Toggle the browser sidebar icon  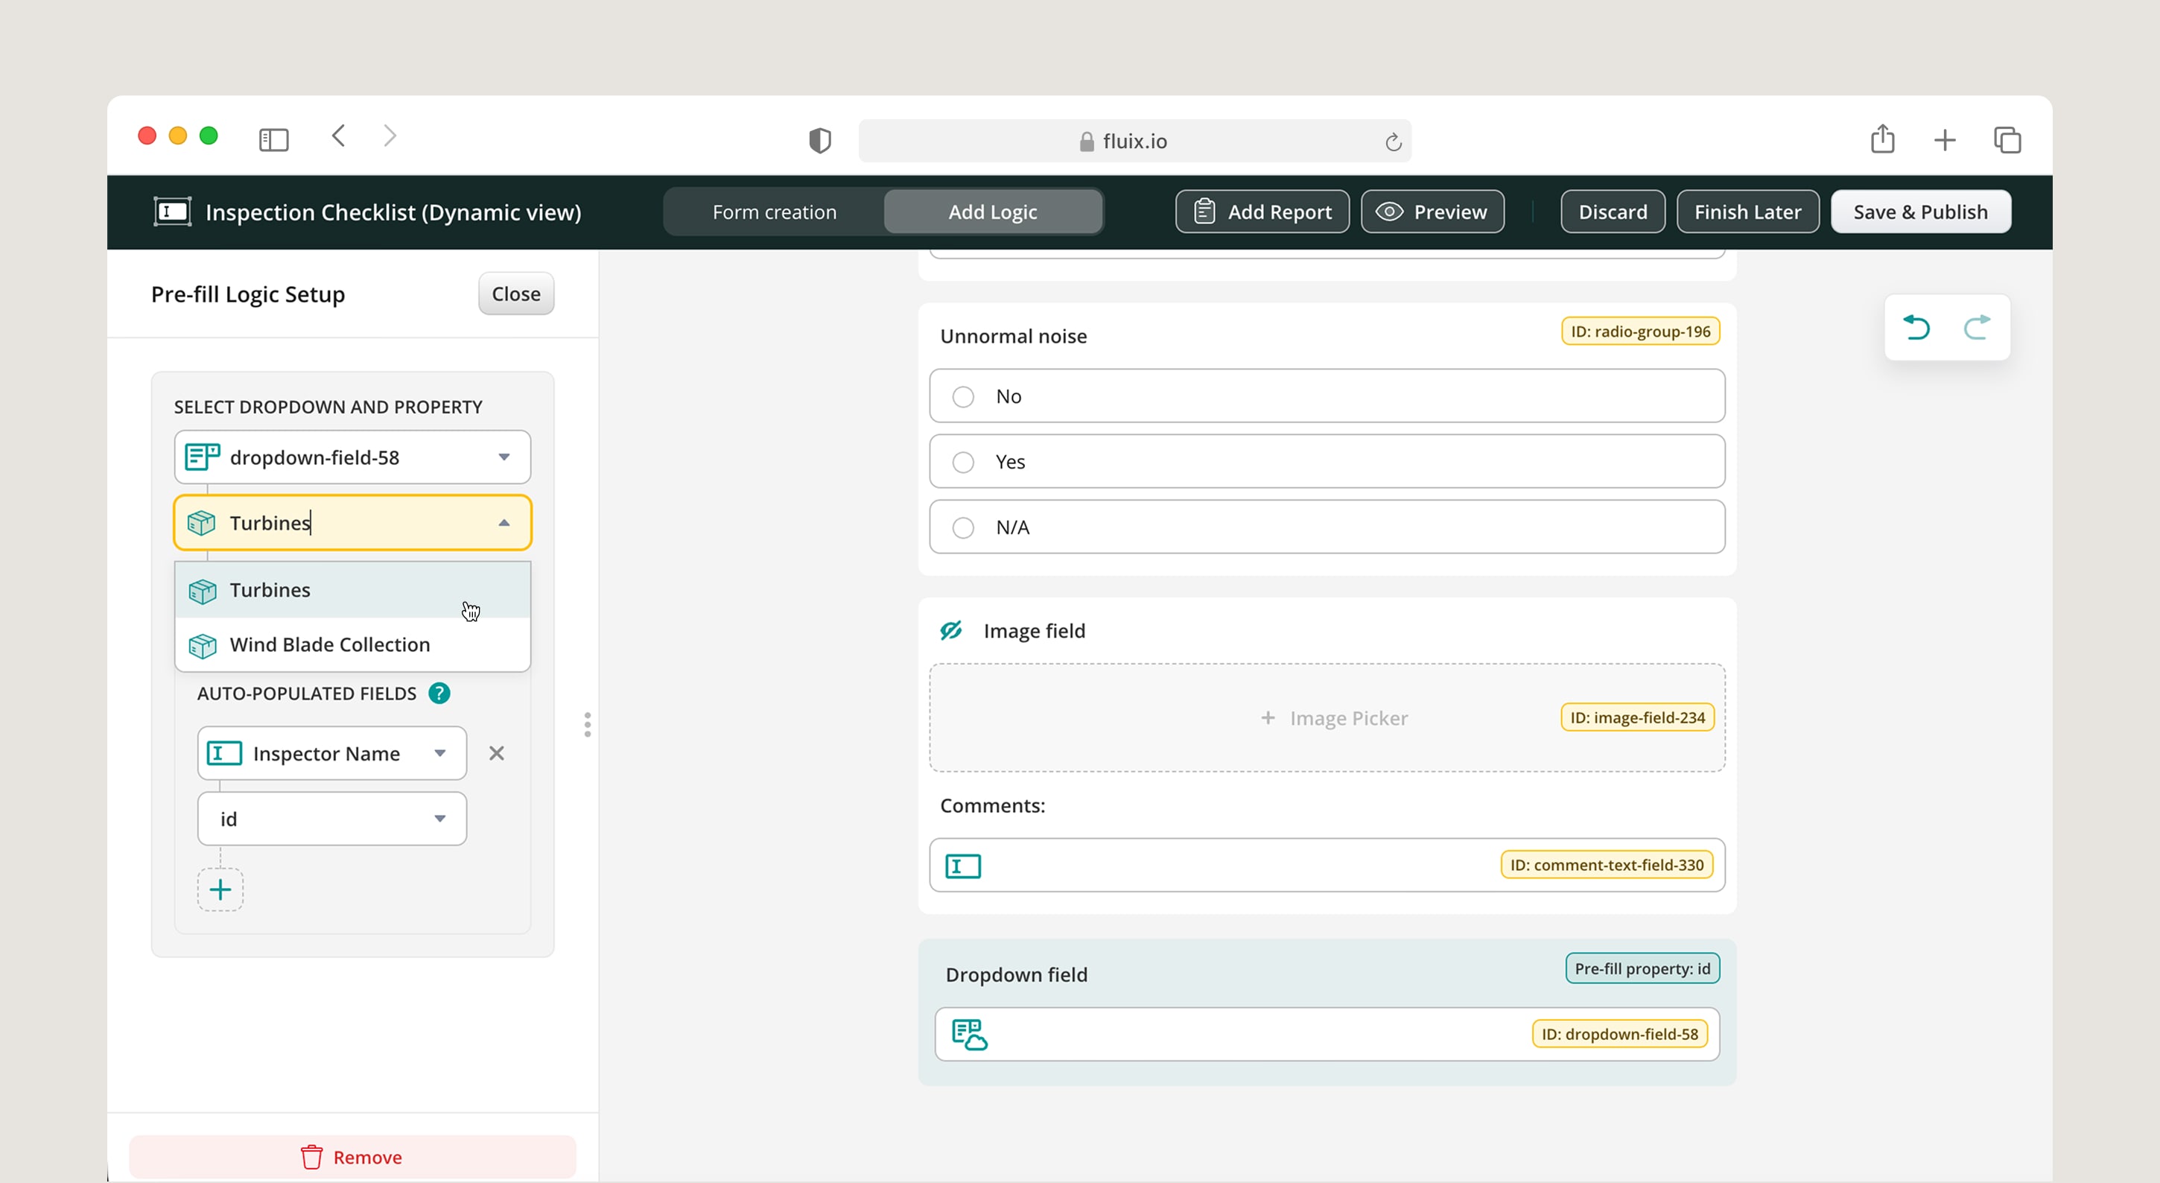(x=273, y=139)
